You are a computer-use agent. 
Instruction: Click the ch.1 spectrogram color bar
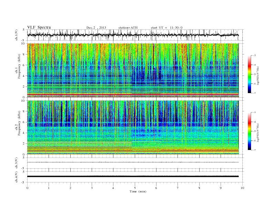pyautogui.click(x=249, y=74)
